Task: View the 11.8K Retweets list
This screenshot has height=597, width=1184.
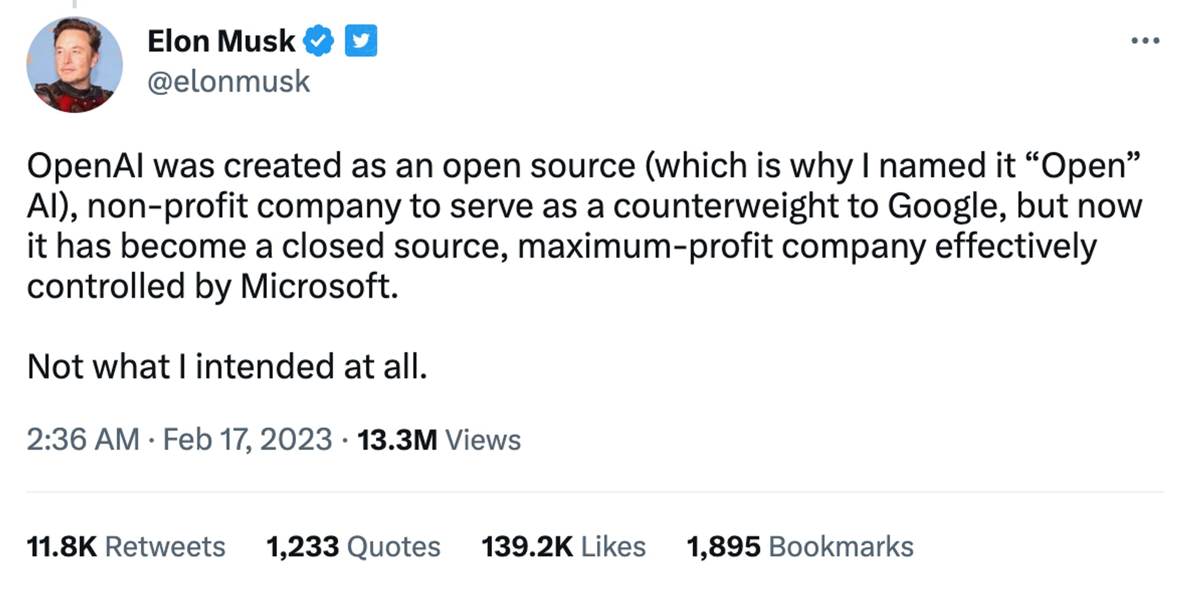Action: [x=126, y=546]
